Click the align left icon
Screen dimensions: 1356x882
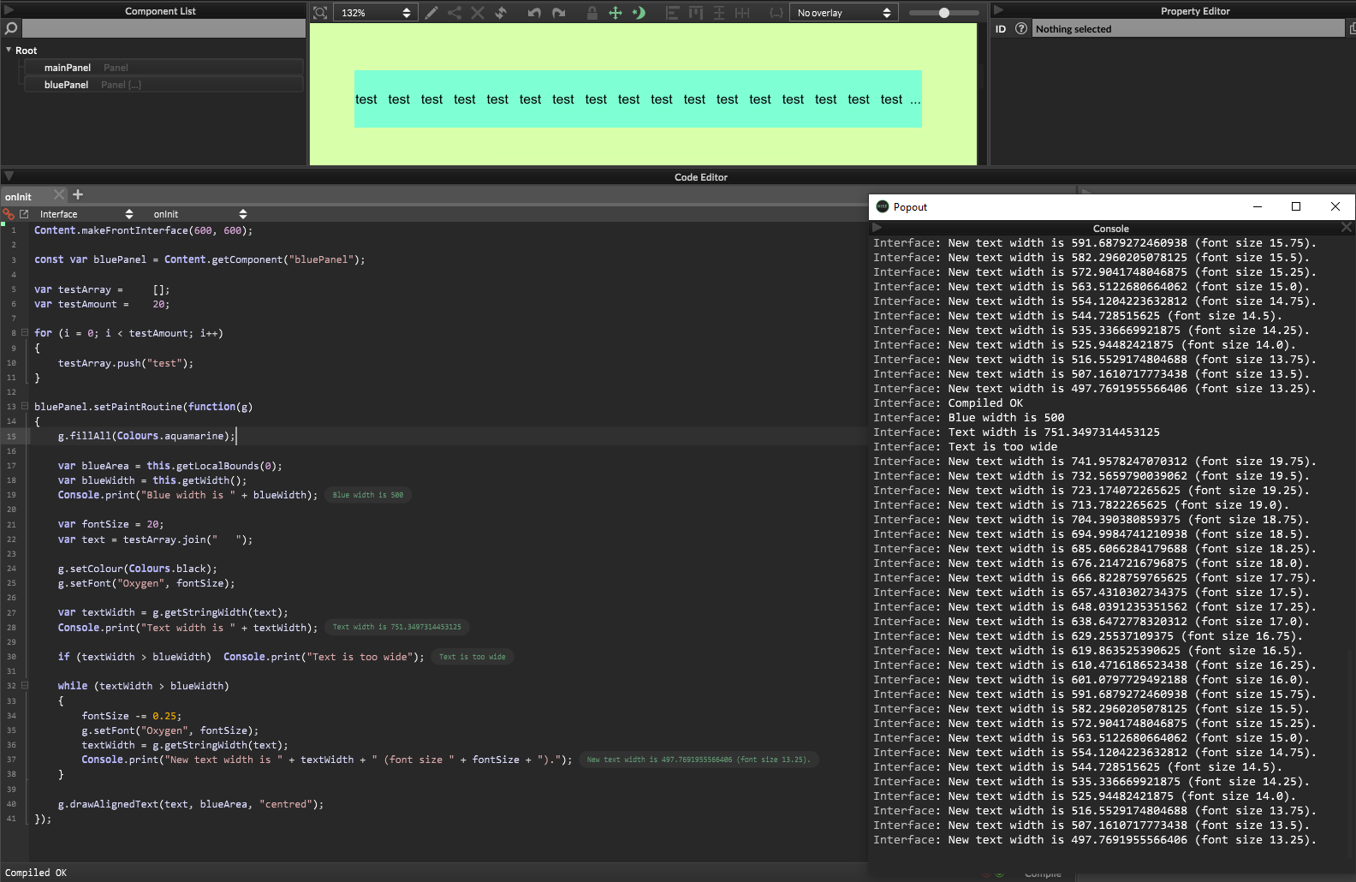(672, 13)
